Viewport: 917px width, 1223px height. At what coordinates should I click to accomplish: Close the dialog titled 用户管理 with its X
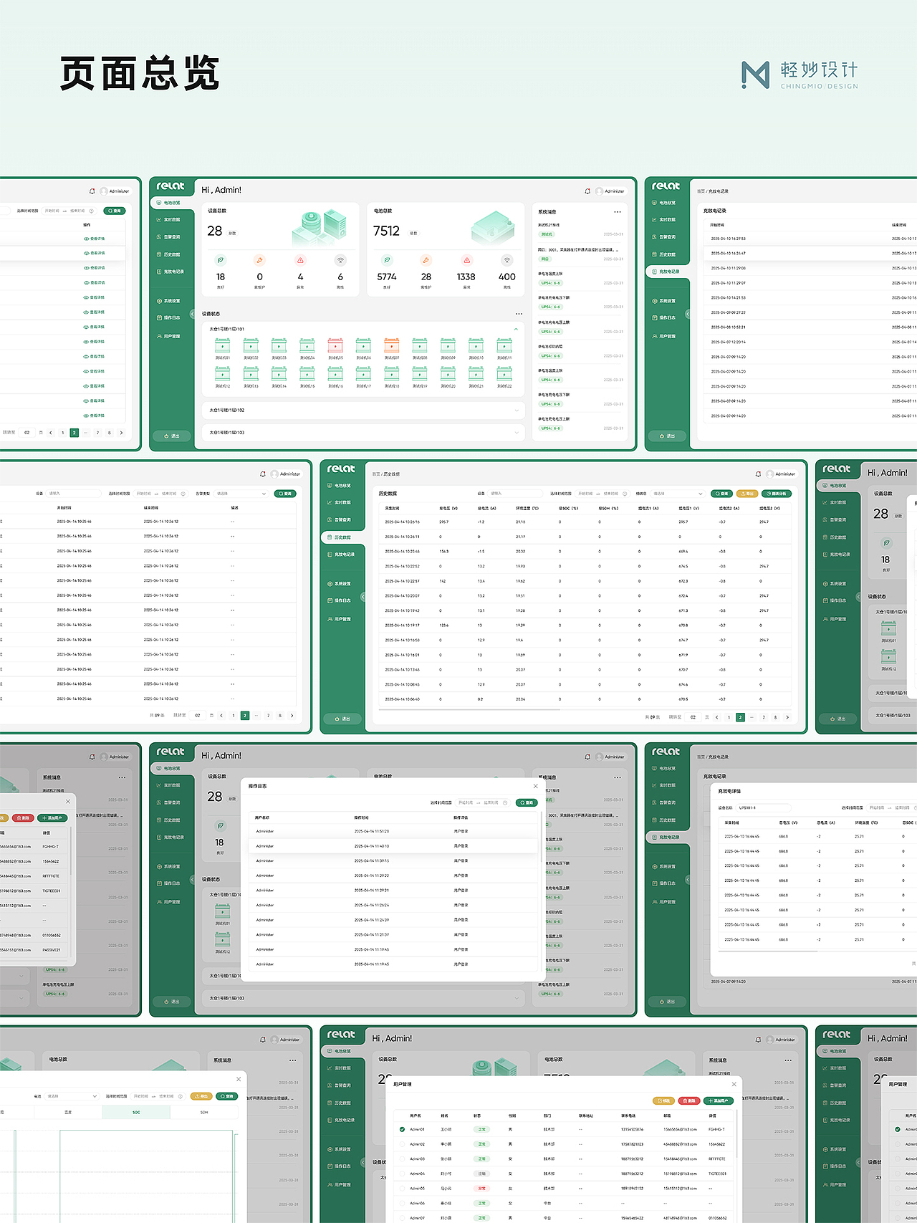coord(734,1084)
